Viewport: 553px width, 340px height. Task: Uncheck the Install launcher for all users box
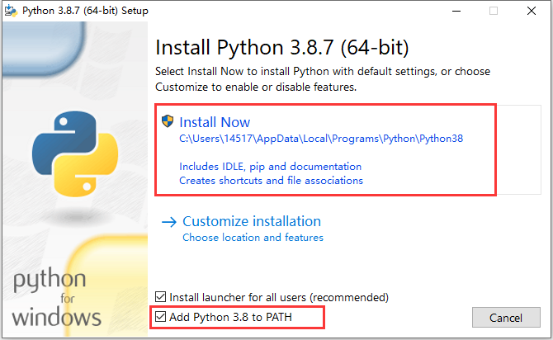click(x=160, y=297)
